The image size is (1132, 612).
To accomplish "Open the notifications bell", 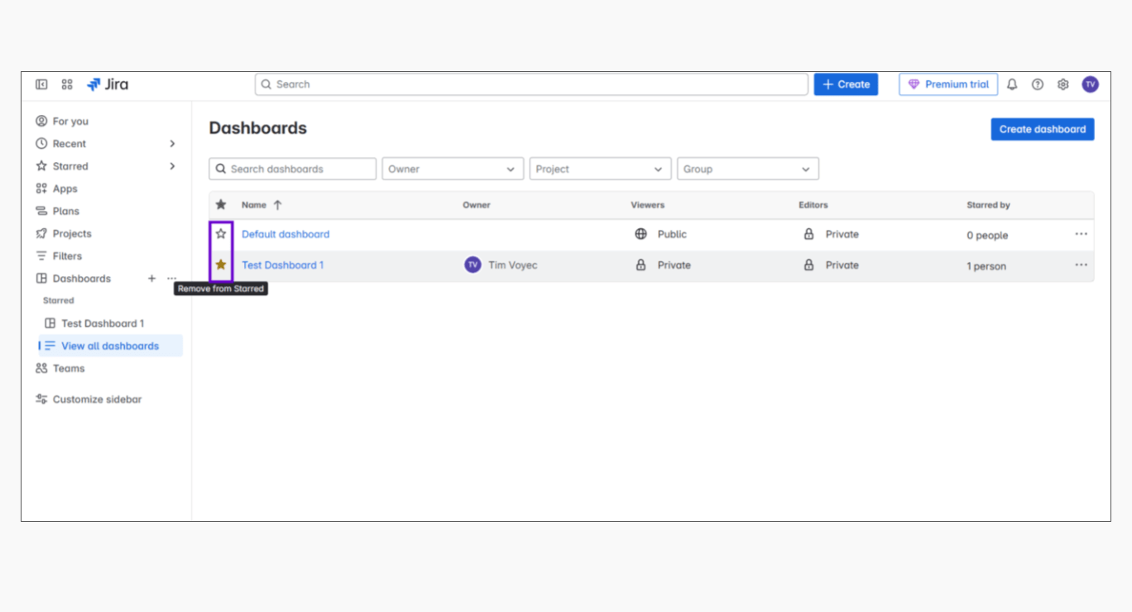I will tap(1011, 84).
